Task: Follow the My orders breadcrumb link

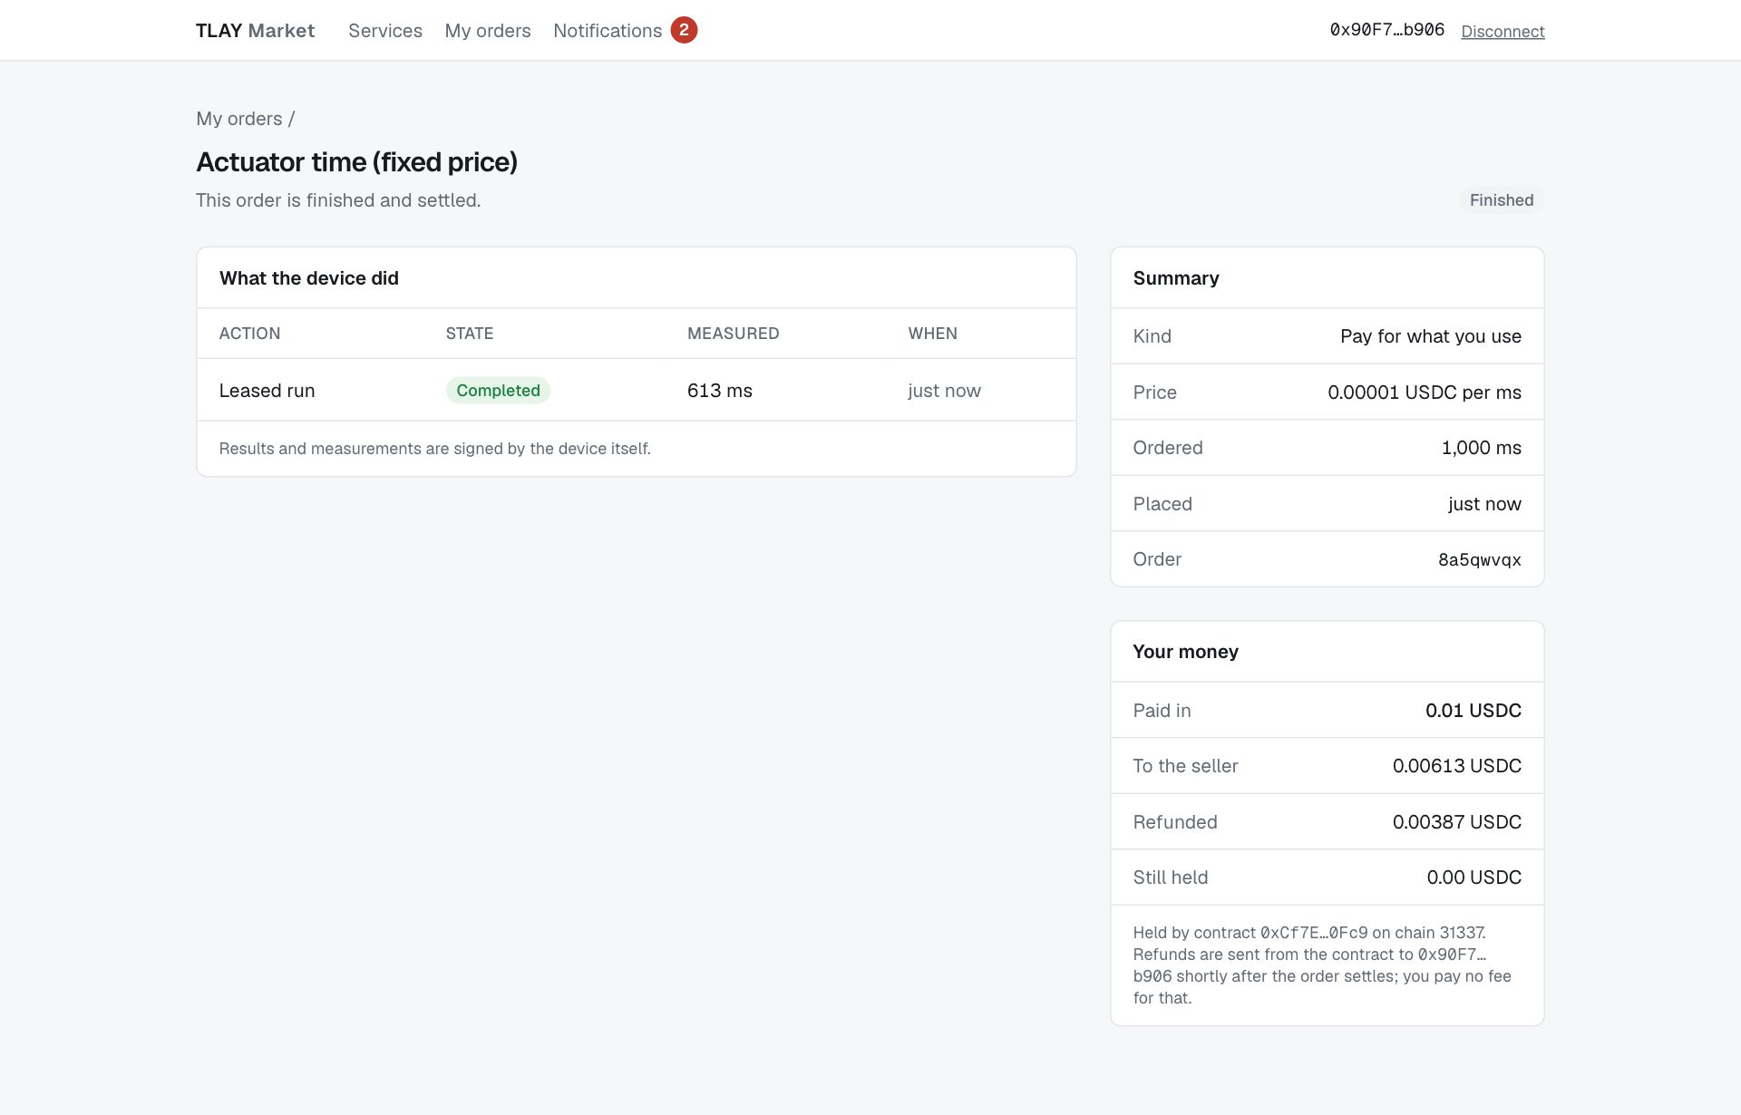Action: click(x=239, y=119)
